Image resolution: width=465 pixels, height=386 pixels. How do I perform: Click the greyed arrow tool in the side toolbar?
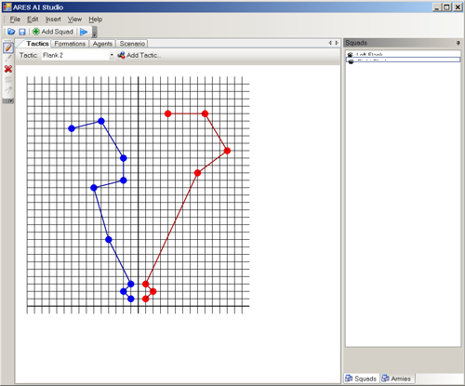pyautogui.click(x=8, y=90)
